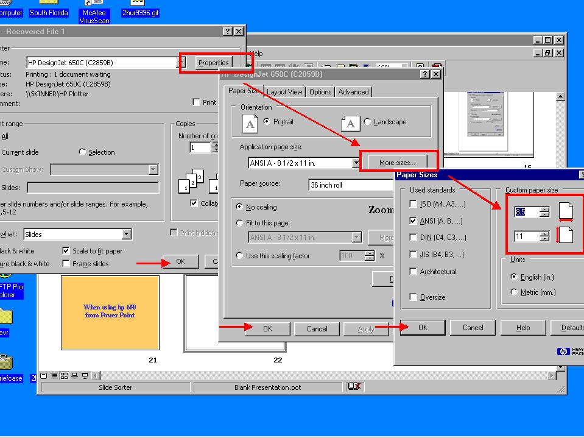Screen dimensions: 584x438
Task: Open the printer name dropdown list
Action: pyautogui.click(x=181, y=62)
